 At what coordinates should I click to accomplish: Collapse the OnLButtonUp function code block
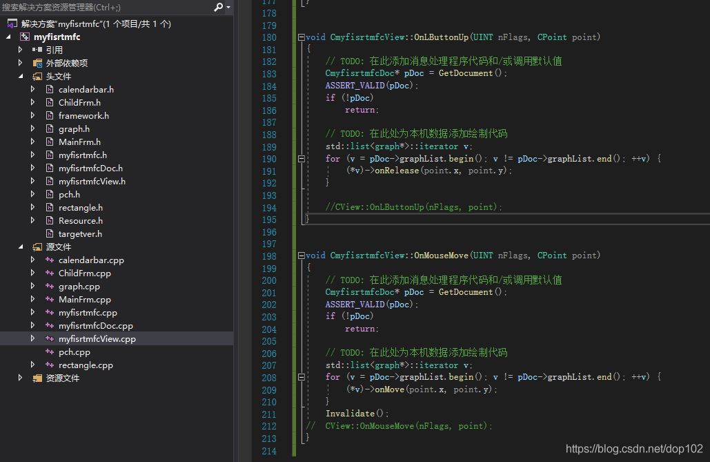click(x=301, y=37)
